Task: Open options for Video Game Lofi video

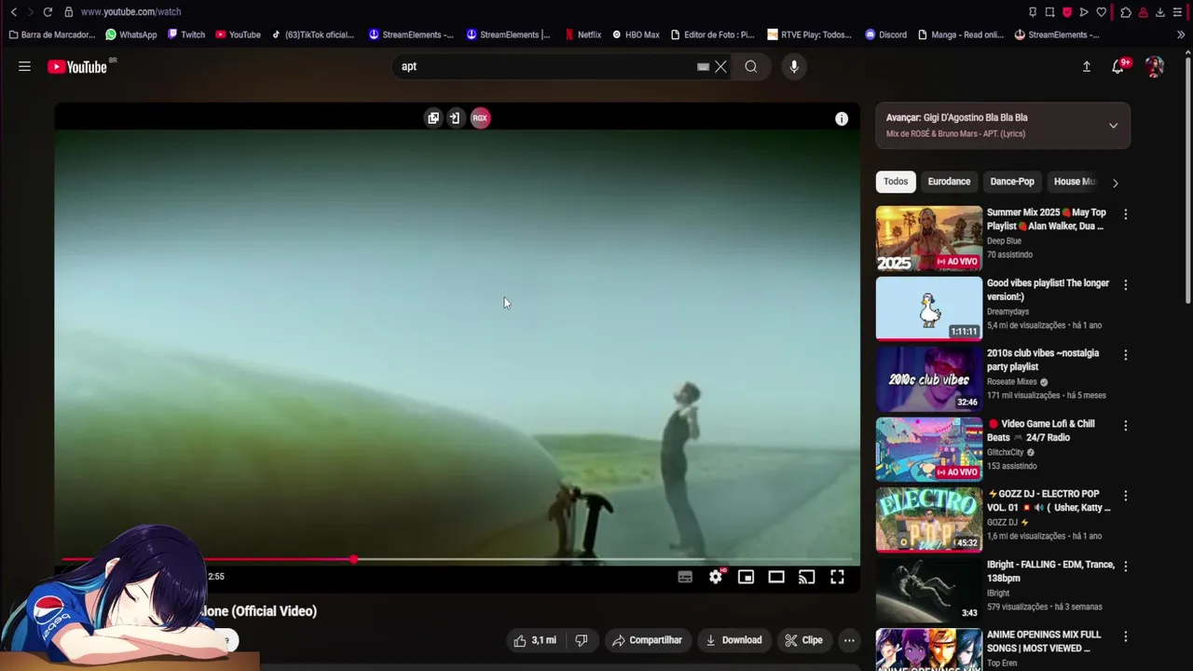Action: (x=1125, y=426)
